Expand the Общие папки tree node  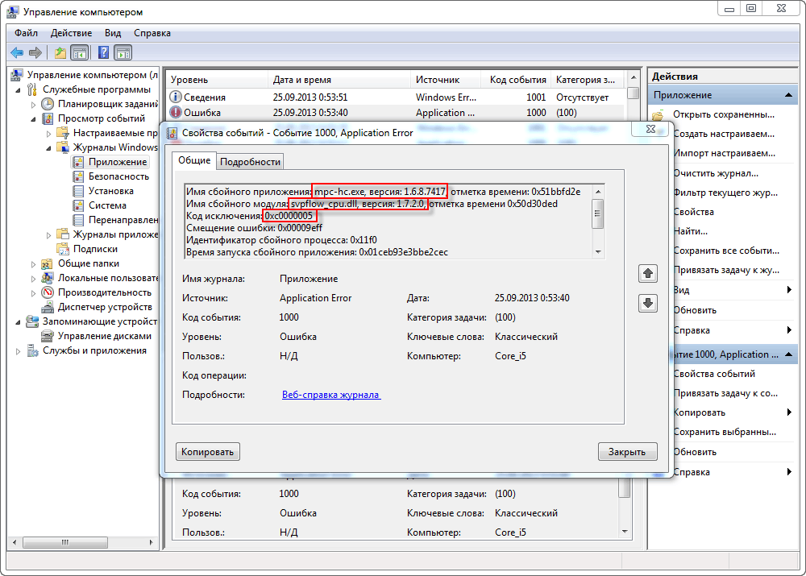click(x=33, y=263)
